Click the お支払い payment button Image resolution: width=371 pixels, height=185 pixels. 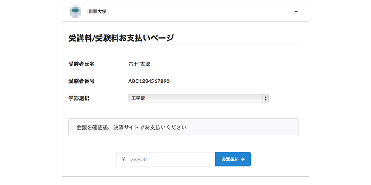(x=233, y=159)
